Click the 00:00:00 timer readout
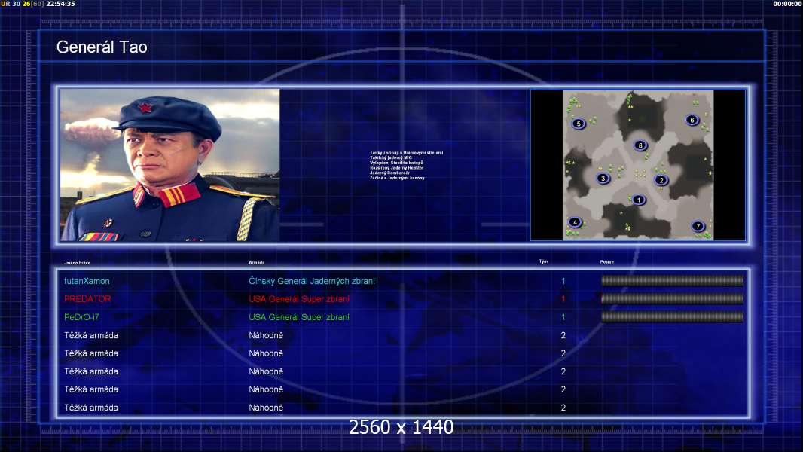 tap(788, 4)
